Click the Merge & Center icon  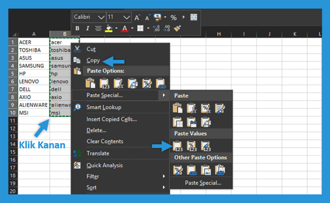(x=193, y=17)
